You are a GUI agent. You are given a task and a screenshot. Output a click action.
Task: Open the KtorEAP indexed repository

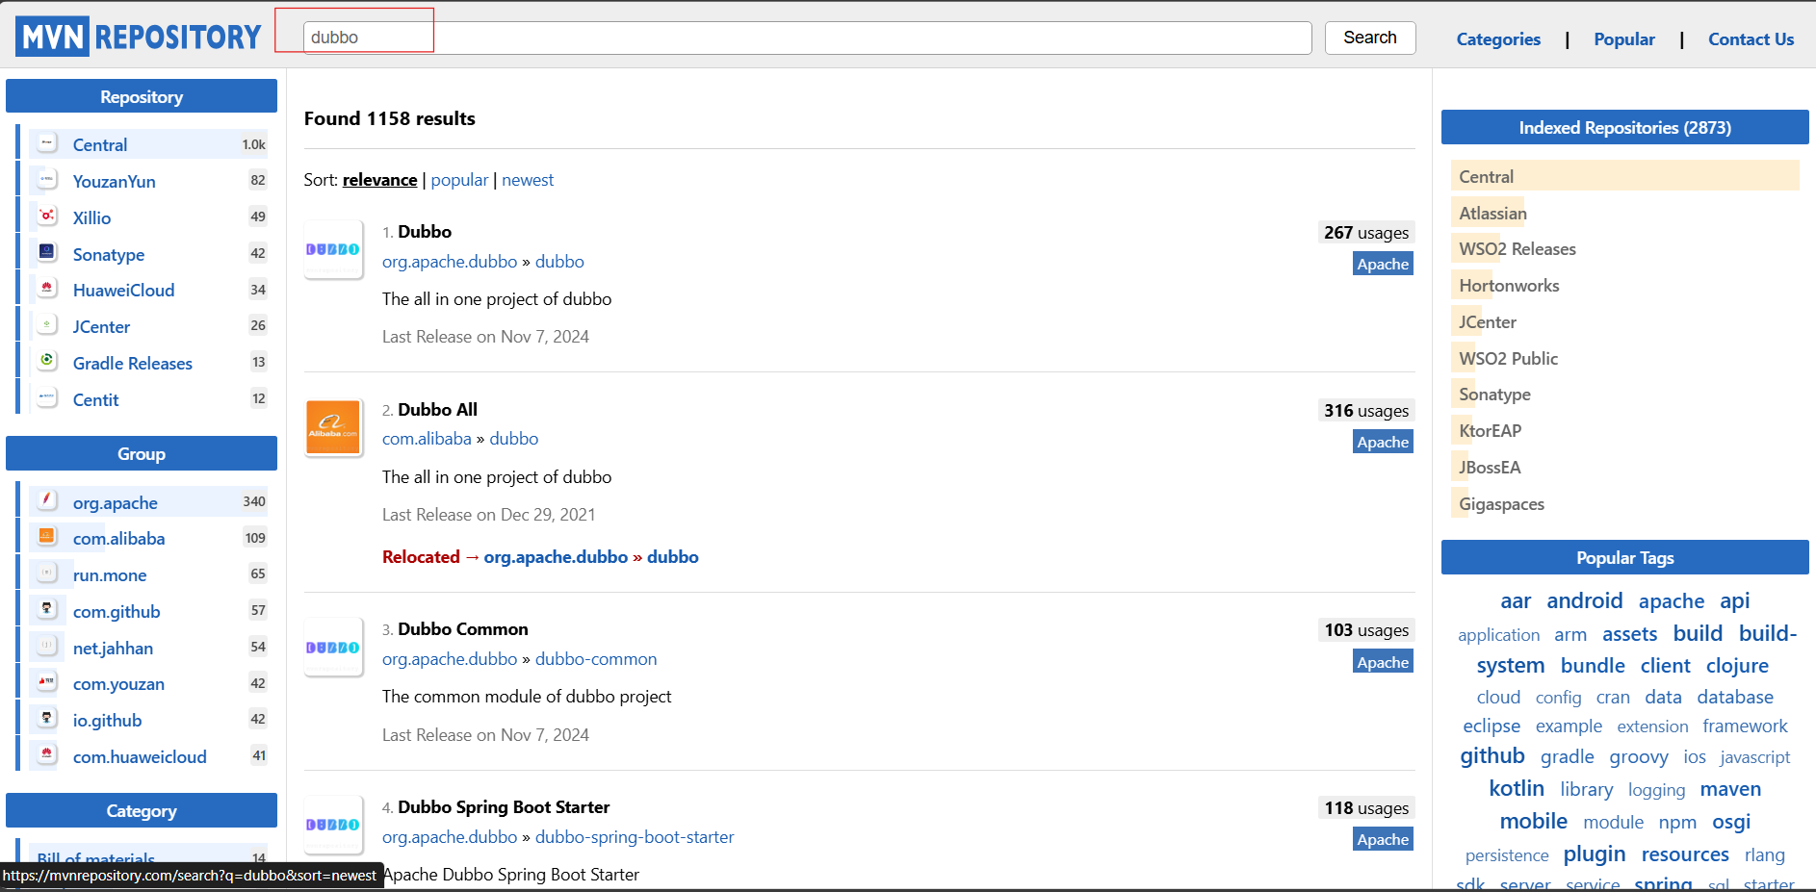(x=1490, y=431)
